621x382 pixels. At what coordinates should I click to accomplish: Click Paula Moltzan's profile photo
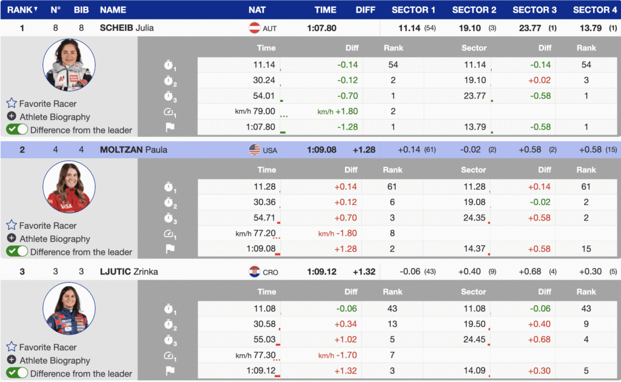[69, 187]
